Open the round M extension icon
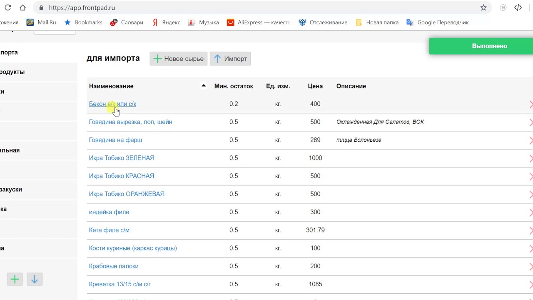 [503, 7]
